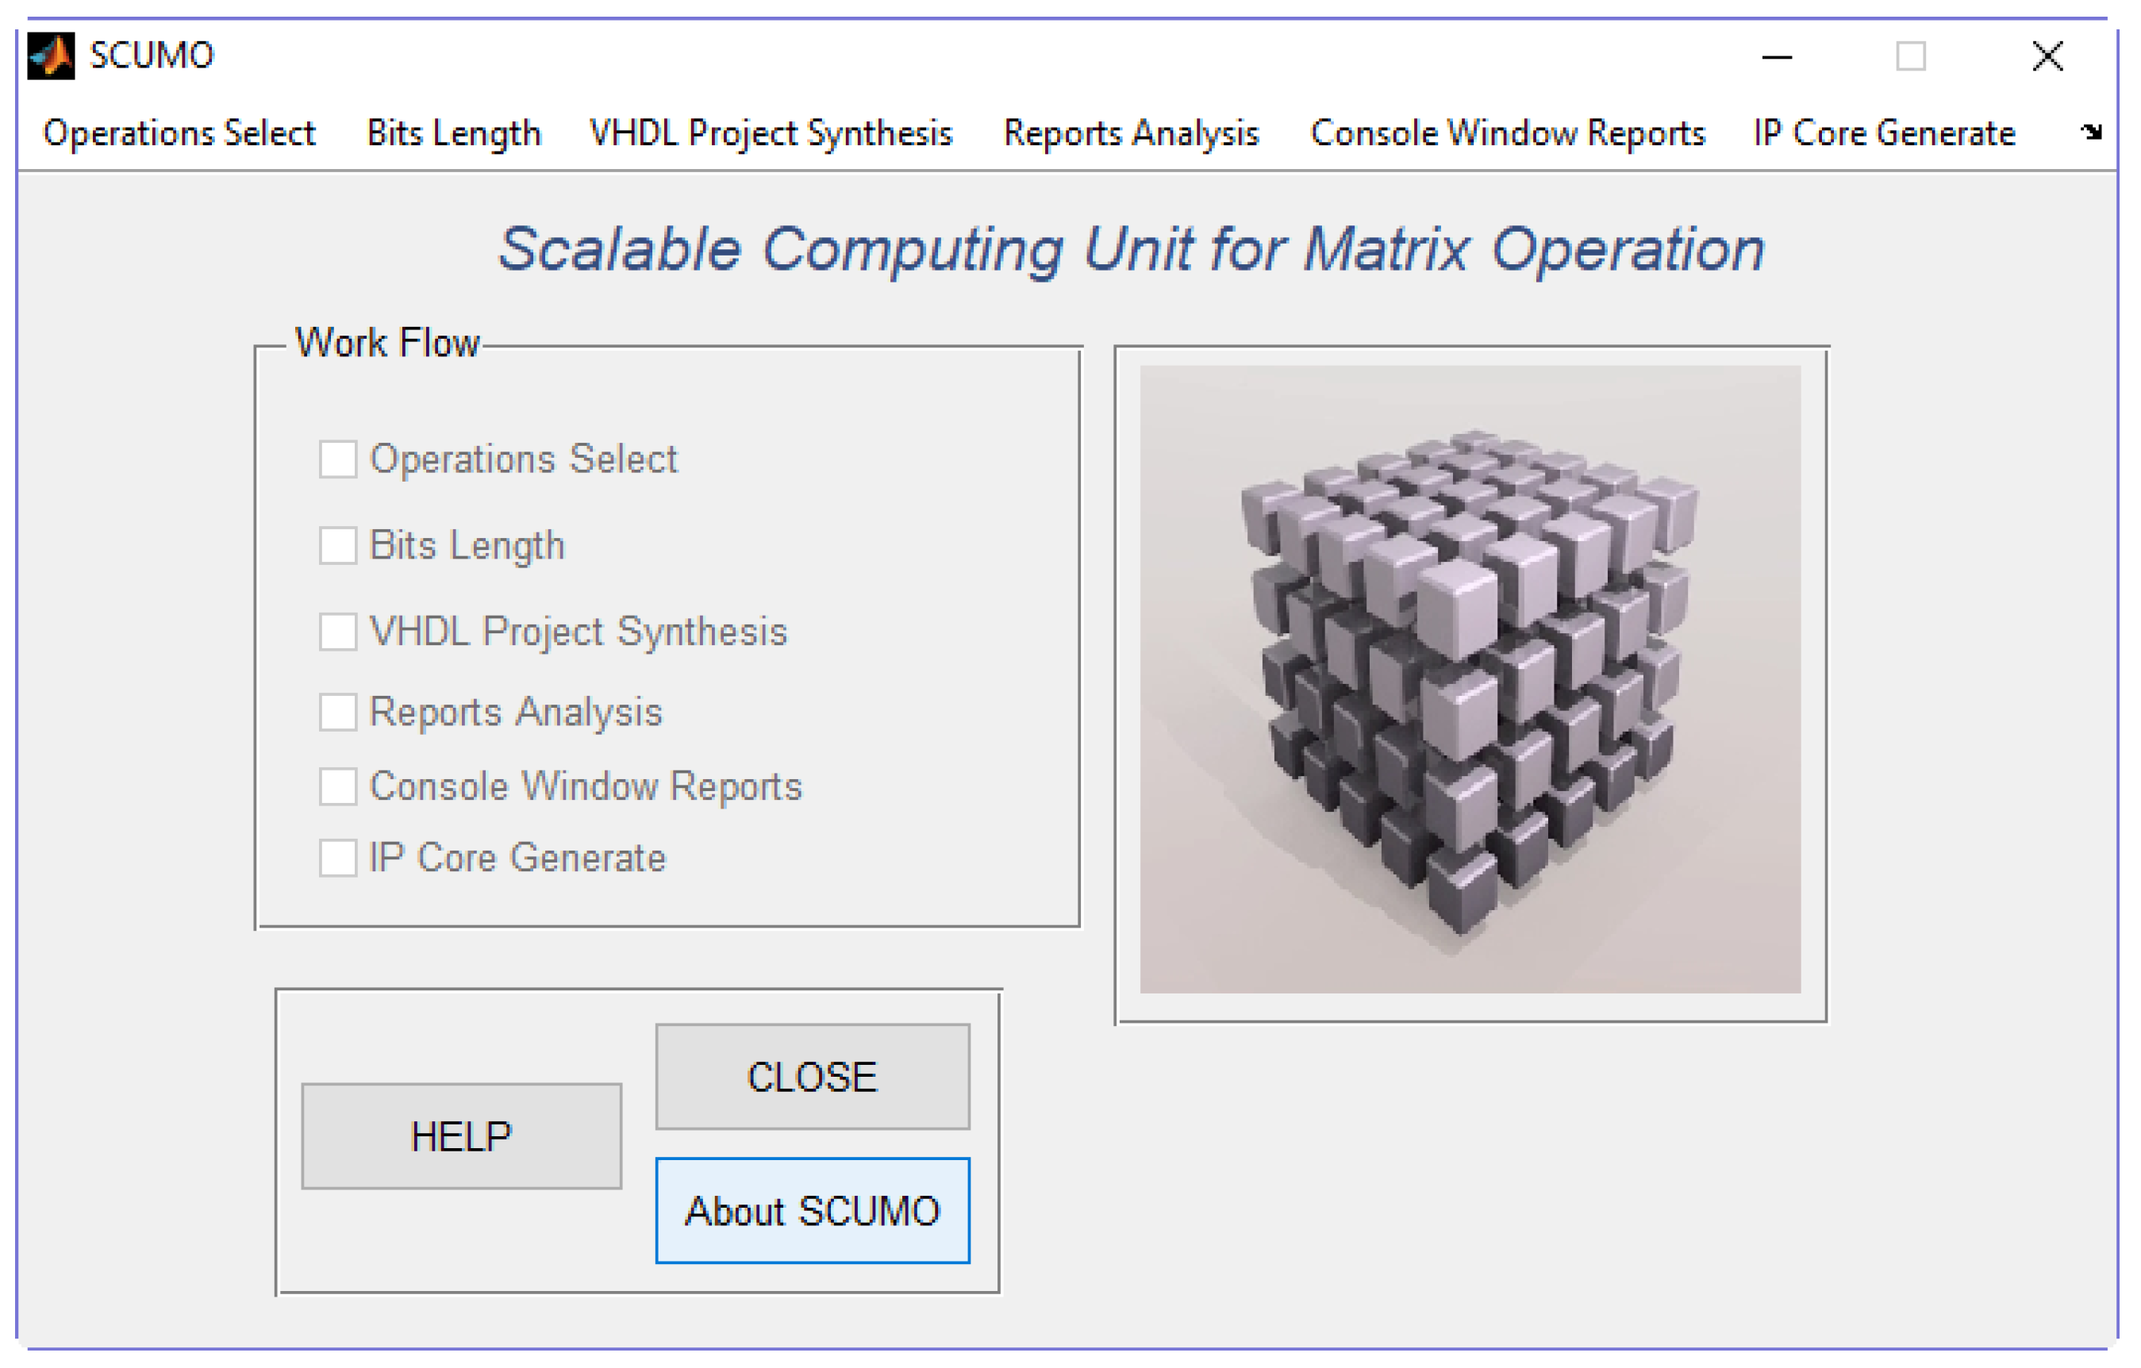This screenshot has height=1368, width=2141.
Task: Click the menu overflow arrow icon
Action: pyautogui.click(x=2091, y=133)
